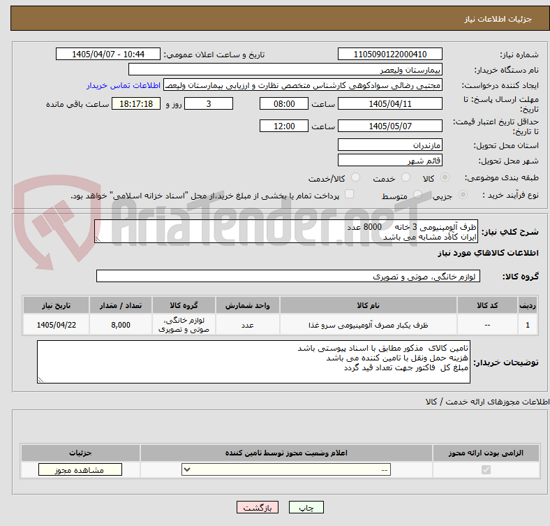Select the کالا/خدمت radio button

(356, 177)
